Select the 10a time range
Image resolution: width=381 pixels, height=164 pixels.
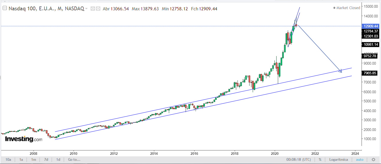click(9, 160)
